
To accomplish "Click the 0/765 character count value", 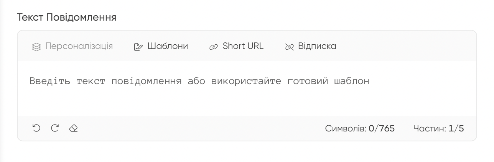I will click(x=382, y=128).
